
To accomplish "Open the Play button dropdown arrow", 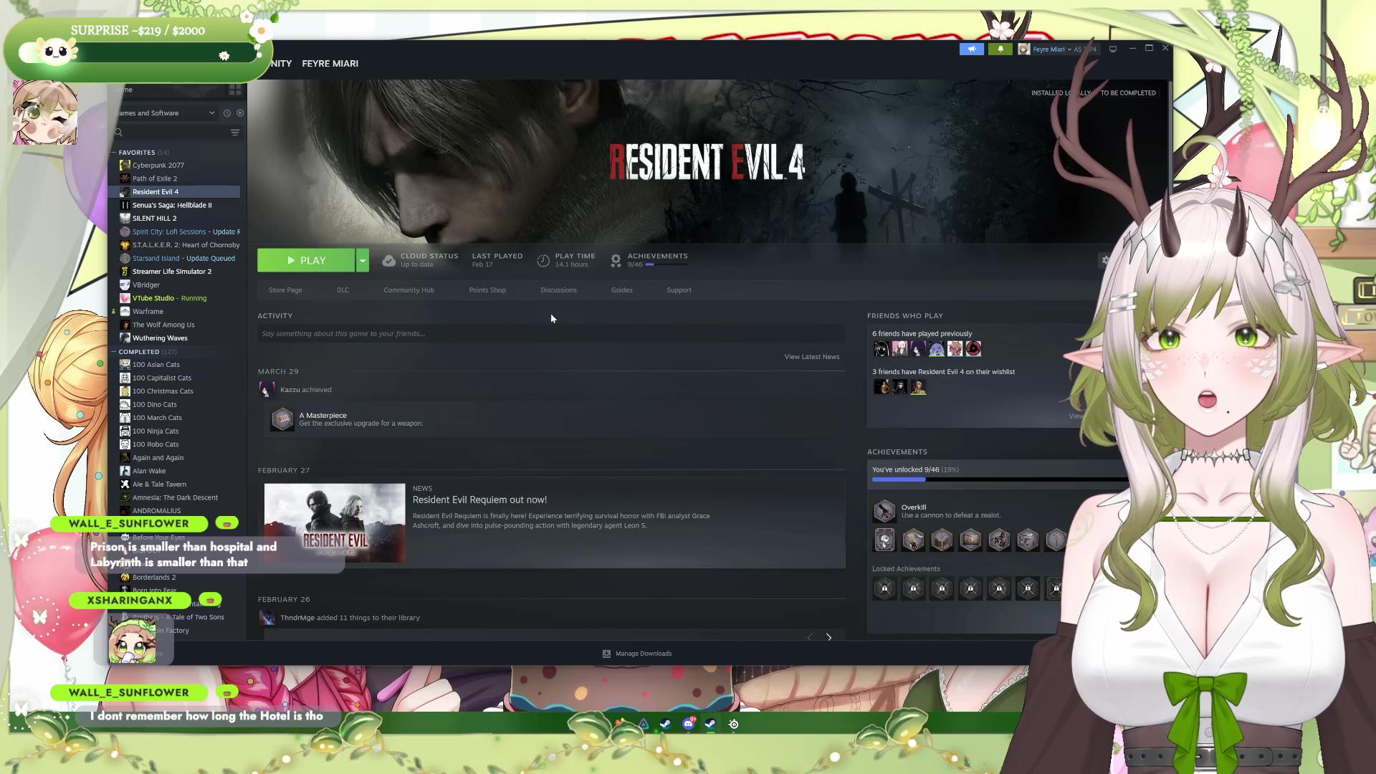I will (x=363, y=261).
